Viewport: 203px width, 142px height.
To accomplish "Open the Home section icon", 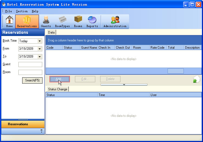I will tap(9, 21).
